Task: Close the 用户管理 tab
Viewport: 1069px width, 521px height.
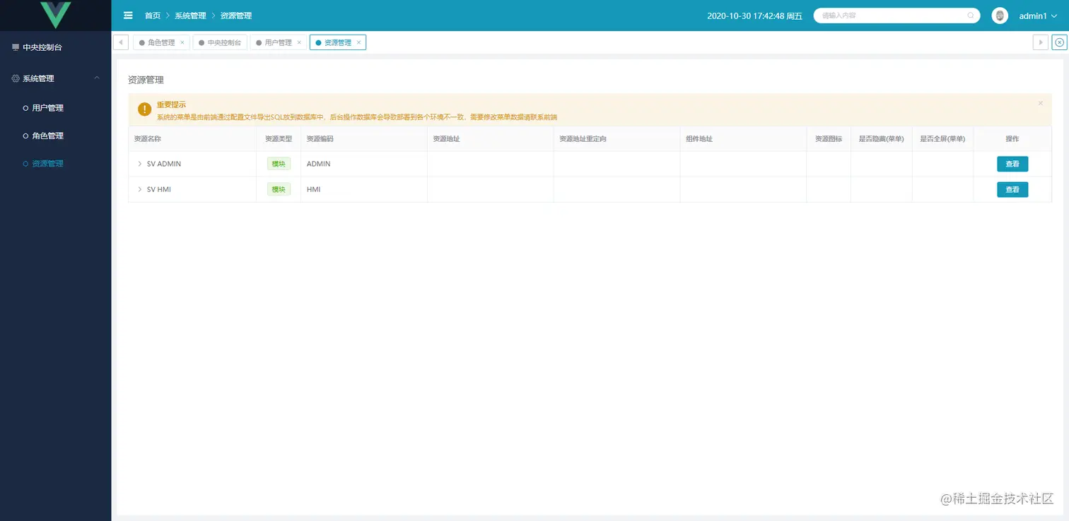Action: (x=299, y=42)
